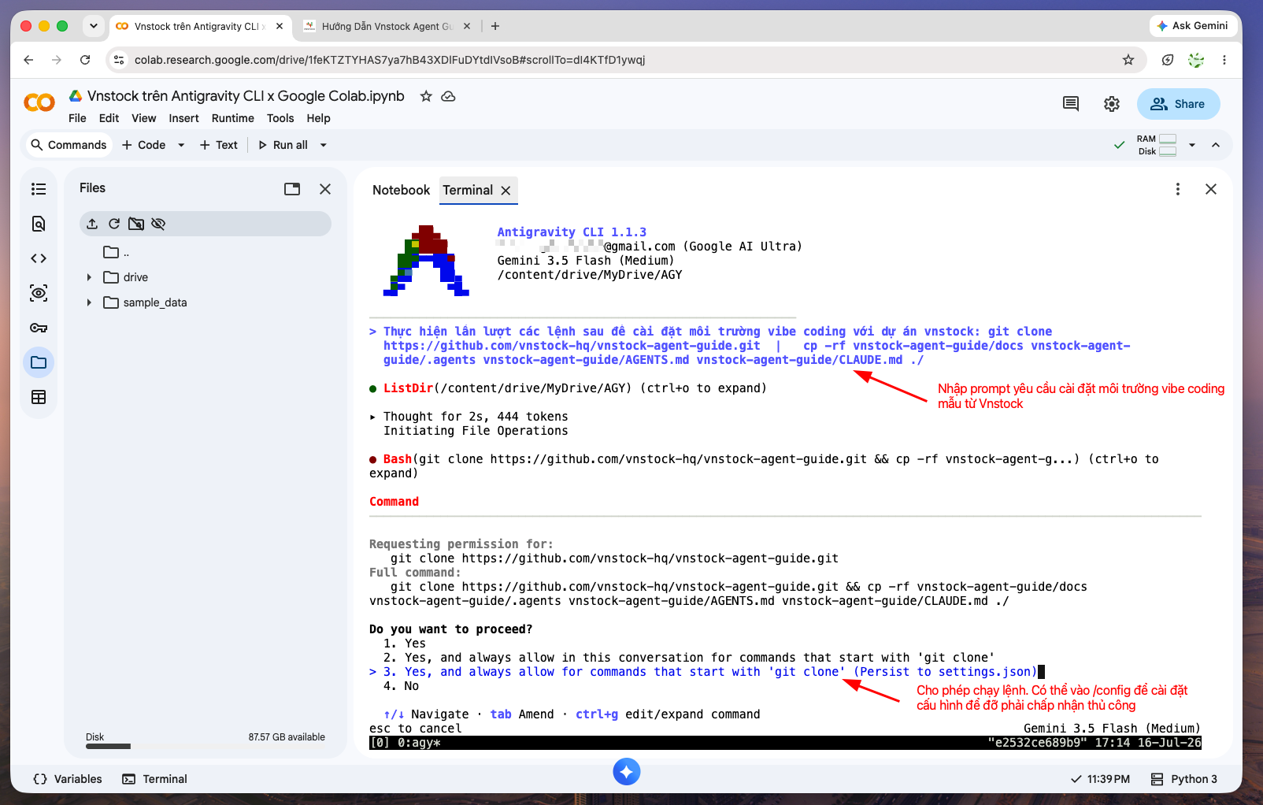Image resolution: width=1263 pixels, height=805 pixels.
Task: Open the Variable inspector eye icon
Action: [39, 293]
